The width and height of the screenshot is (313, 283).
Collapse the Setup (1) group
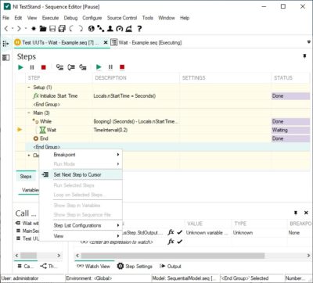[x=29, y=88]
